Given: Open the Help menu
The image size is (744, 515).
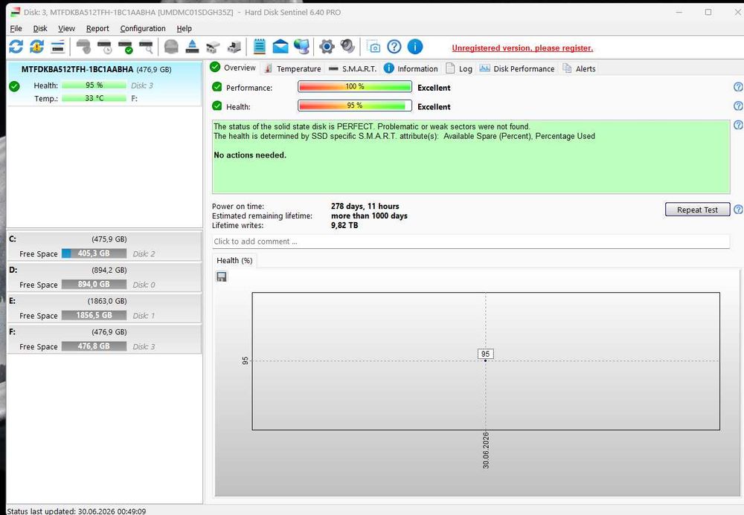Looking at the screenshot, I should pos(184,28).
